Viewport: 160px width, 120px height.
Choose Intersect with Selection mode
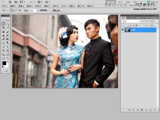click(20, 10)
